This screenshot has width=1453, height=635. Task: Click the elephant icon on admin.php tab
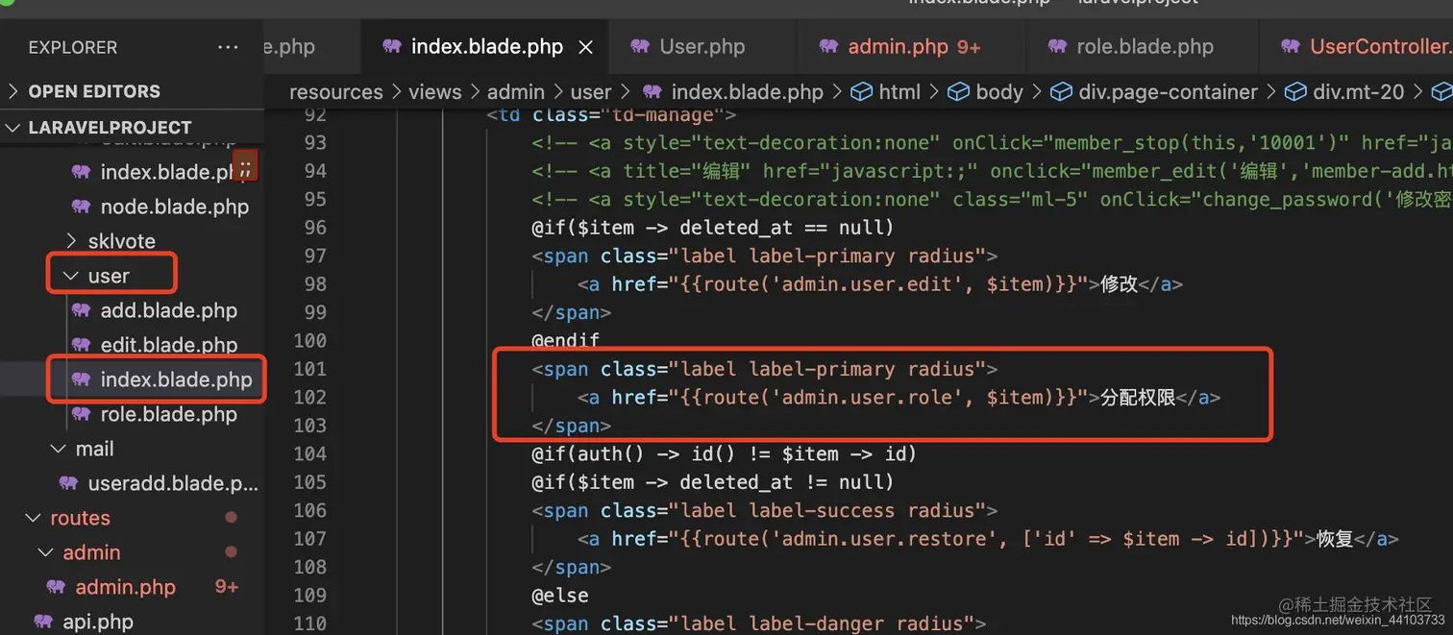[829, 46]
